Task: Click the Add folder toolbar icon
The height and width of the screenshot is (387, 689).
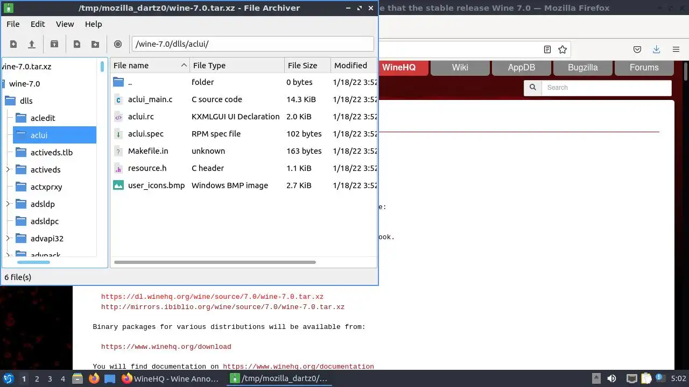Action: coord(95,44)
